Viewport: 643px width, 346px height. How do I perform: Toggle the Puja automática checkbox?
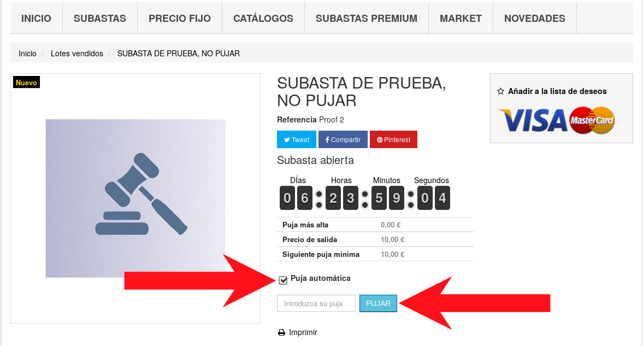[x=283, y=280]
